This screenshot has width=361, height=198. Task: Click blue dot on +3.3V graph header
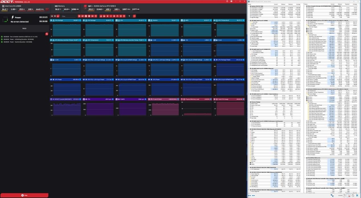point(80,60)
